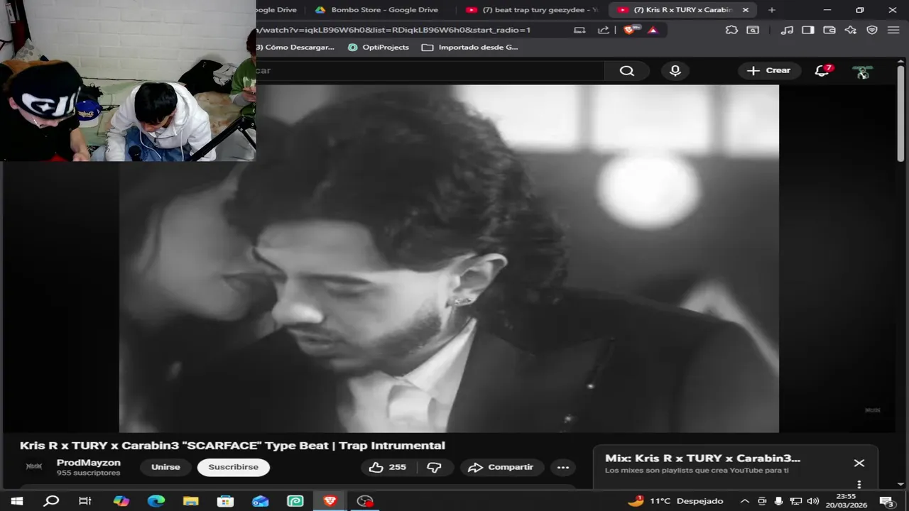Click Unirse to join channel
The height and width of the screenshot is (511, 909).
click(165, 467)
